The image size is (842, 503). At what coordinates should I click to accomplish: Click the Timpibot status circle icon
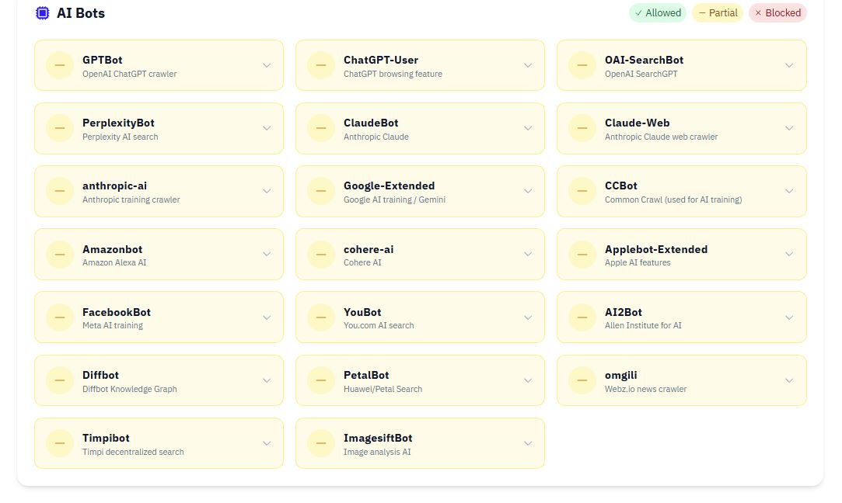coord(59,442)
